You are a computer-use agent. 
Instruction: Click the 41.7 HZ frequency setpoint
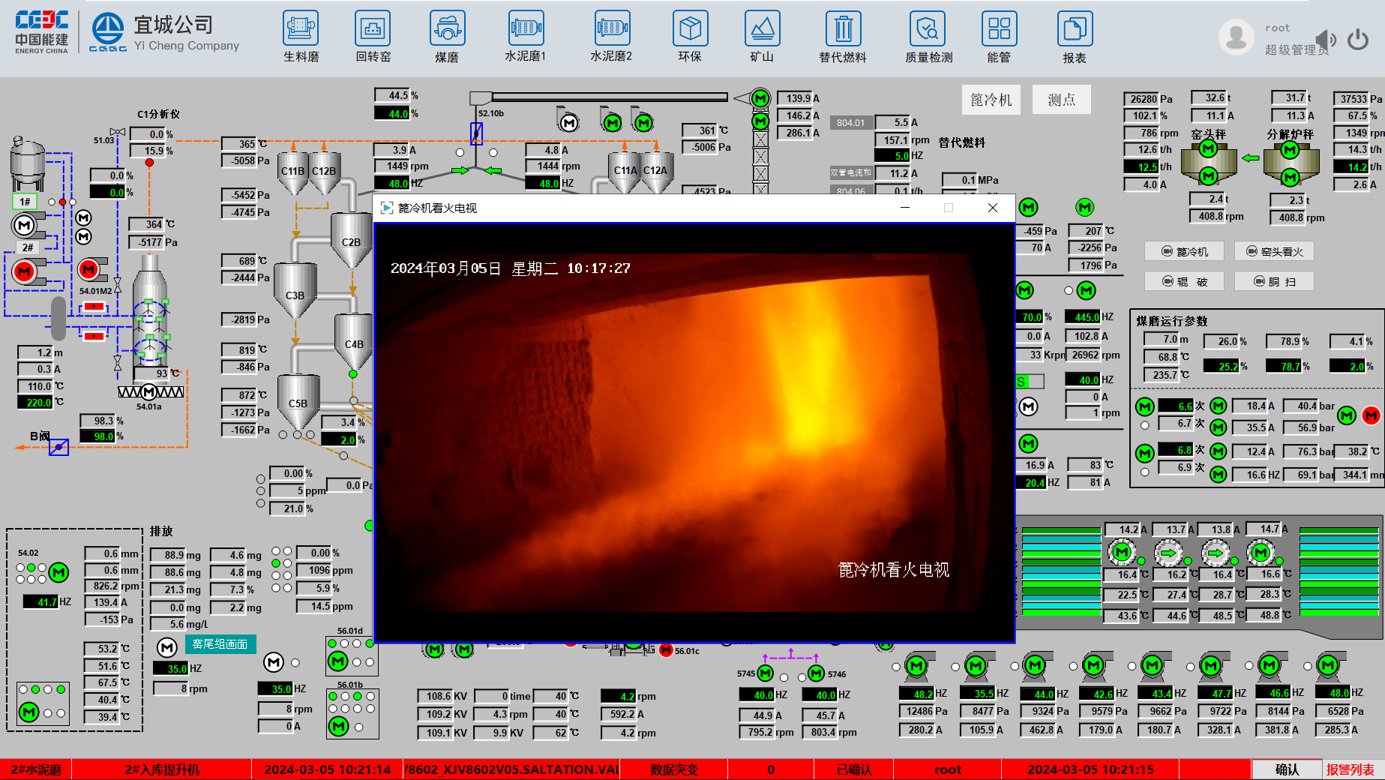pyautogui.click(x=41, y=601)
